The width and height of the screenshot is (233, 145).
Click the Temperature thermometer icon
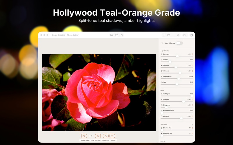click(162, 77)
